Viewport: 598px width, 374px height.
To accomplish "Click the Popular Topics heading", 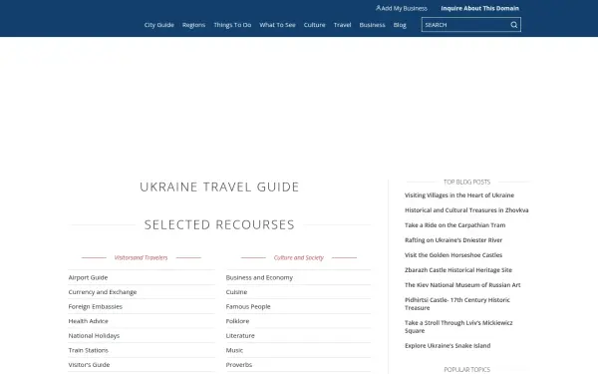I will point(466,369).
